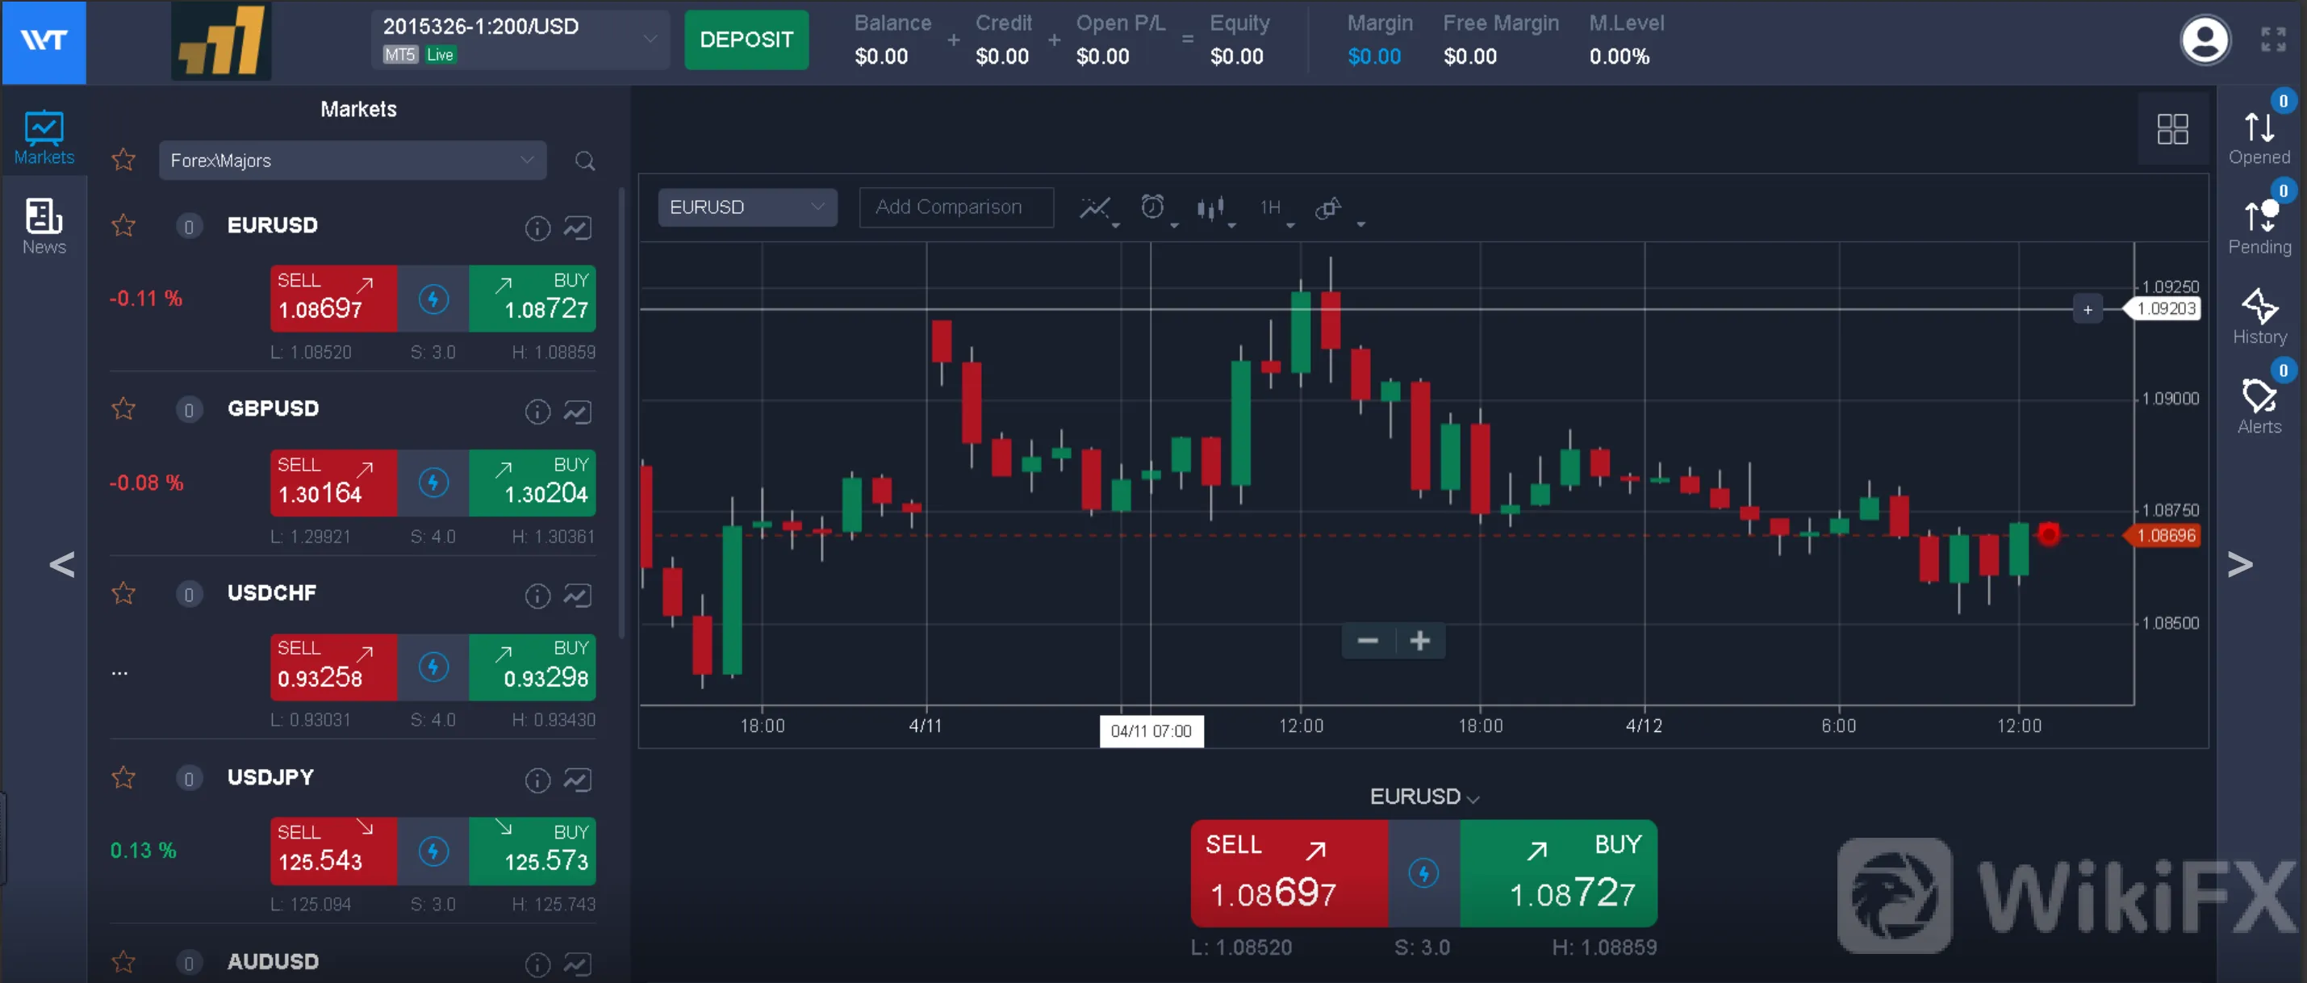Zoom out the chart with minus

click(1368, 641)
